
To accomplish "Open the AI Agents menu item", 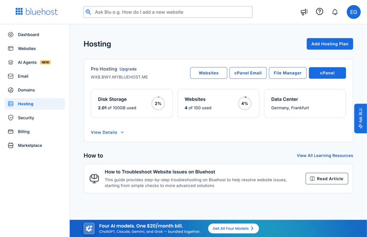I will pos(35,62).
